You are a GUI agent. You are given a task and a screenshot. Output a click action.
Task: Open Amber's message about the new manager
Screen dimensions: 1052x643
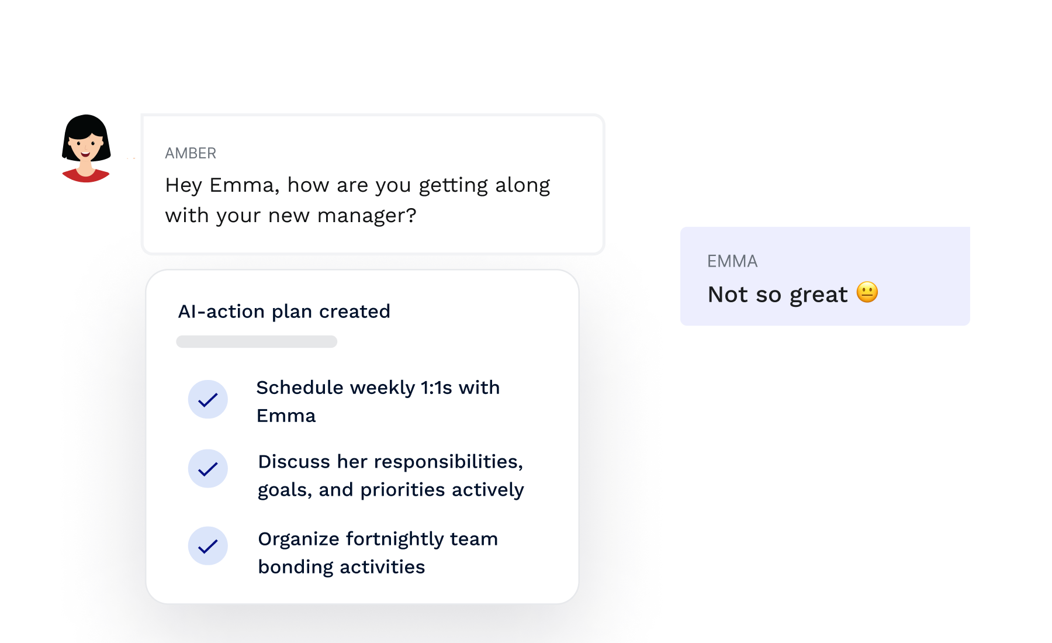373,184
